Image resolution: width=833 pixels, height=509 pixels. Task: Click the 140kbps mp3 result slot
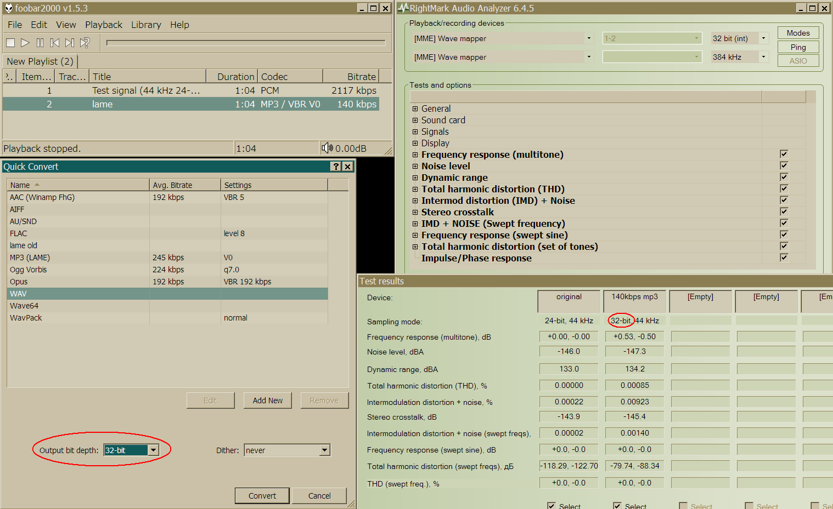pyautogui.click(x=635, y=300)
